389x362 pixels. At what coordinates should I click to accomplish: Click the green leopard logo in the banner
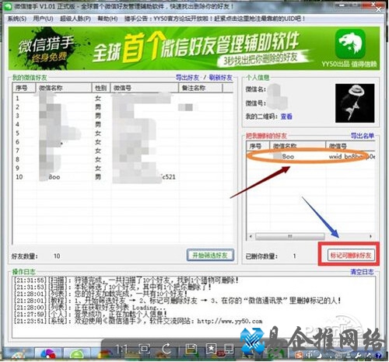pos(350,44)
